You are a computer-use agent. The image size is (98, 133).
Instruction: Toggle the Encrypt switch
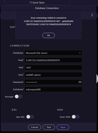point(19,97)
